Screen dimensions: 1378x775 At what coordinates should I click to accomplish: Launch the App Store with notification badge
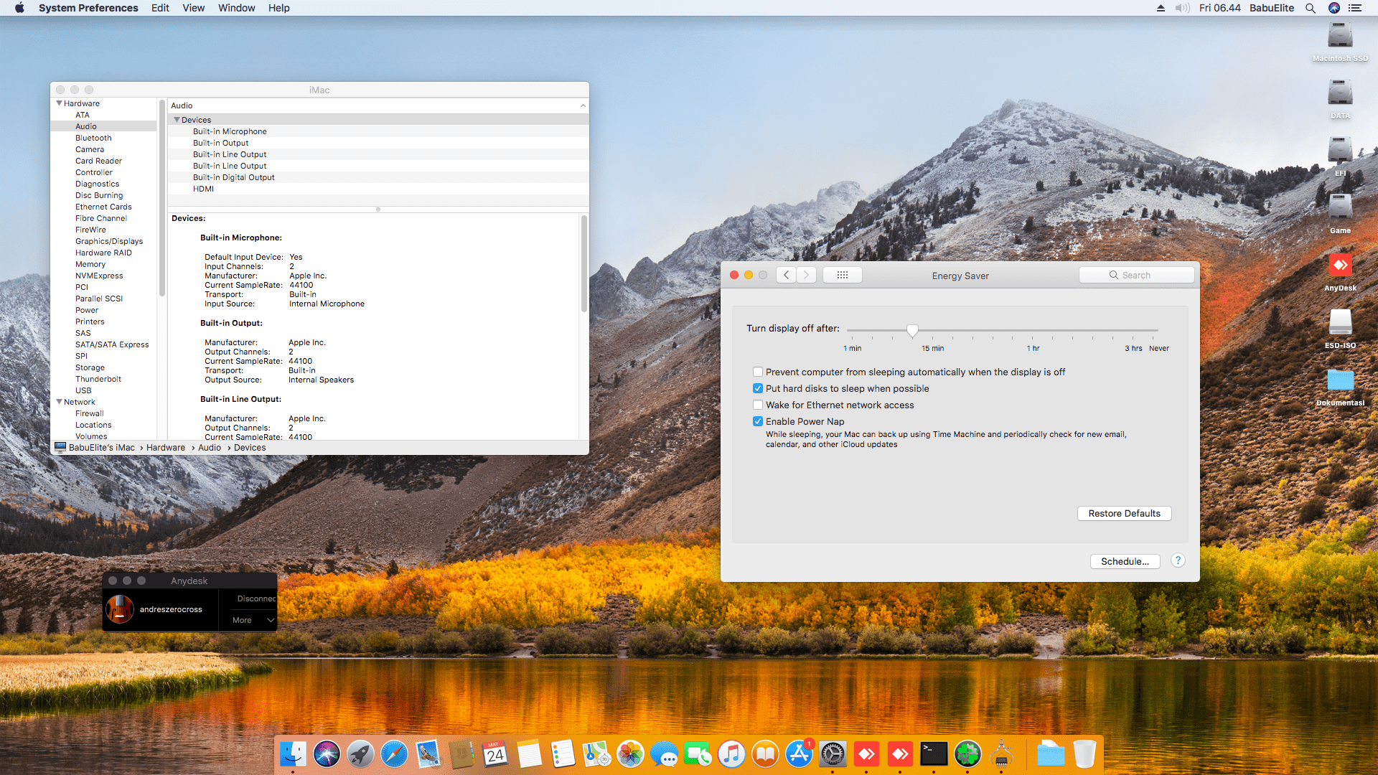799,754
